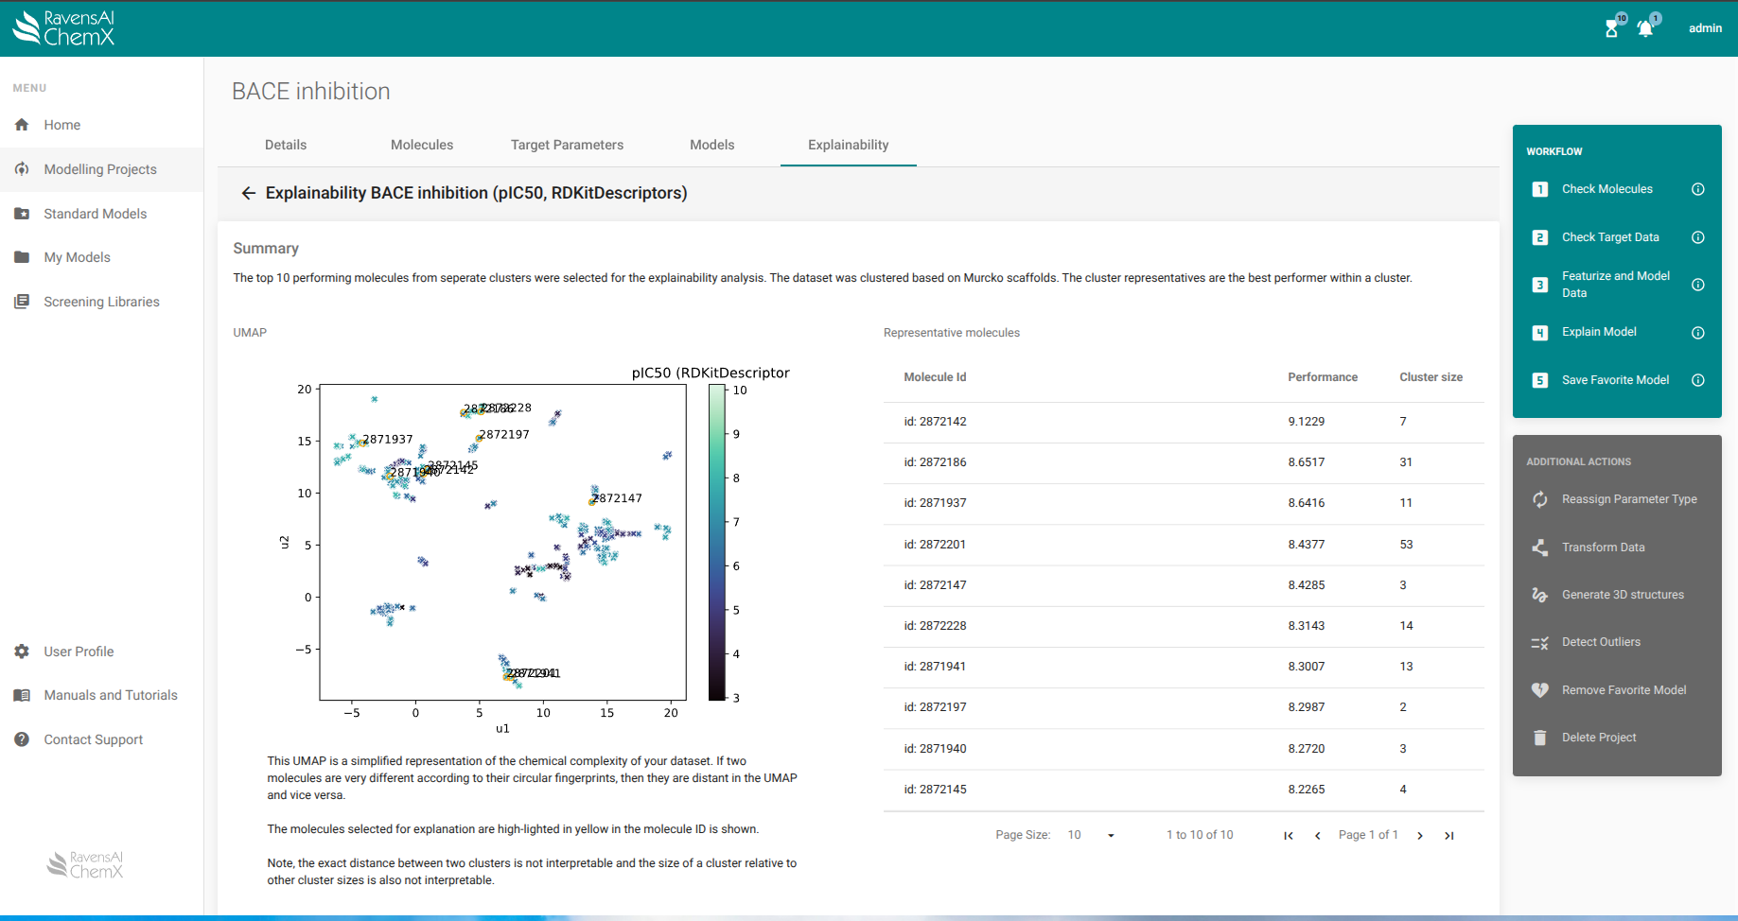Click the Generate 3D structures icon

click(1539, 595)
